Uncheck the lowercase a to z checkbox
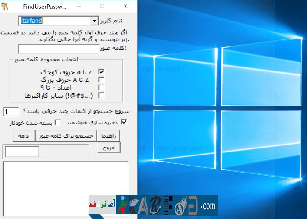This screenshot has width=307, height=219. pyautogui.click(x=101, y=72)
